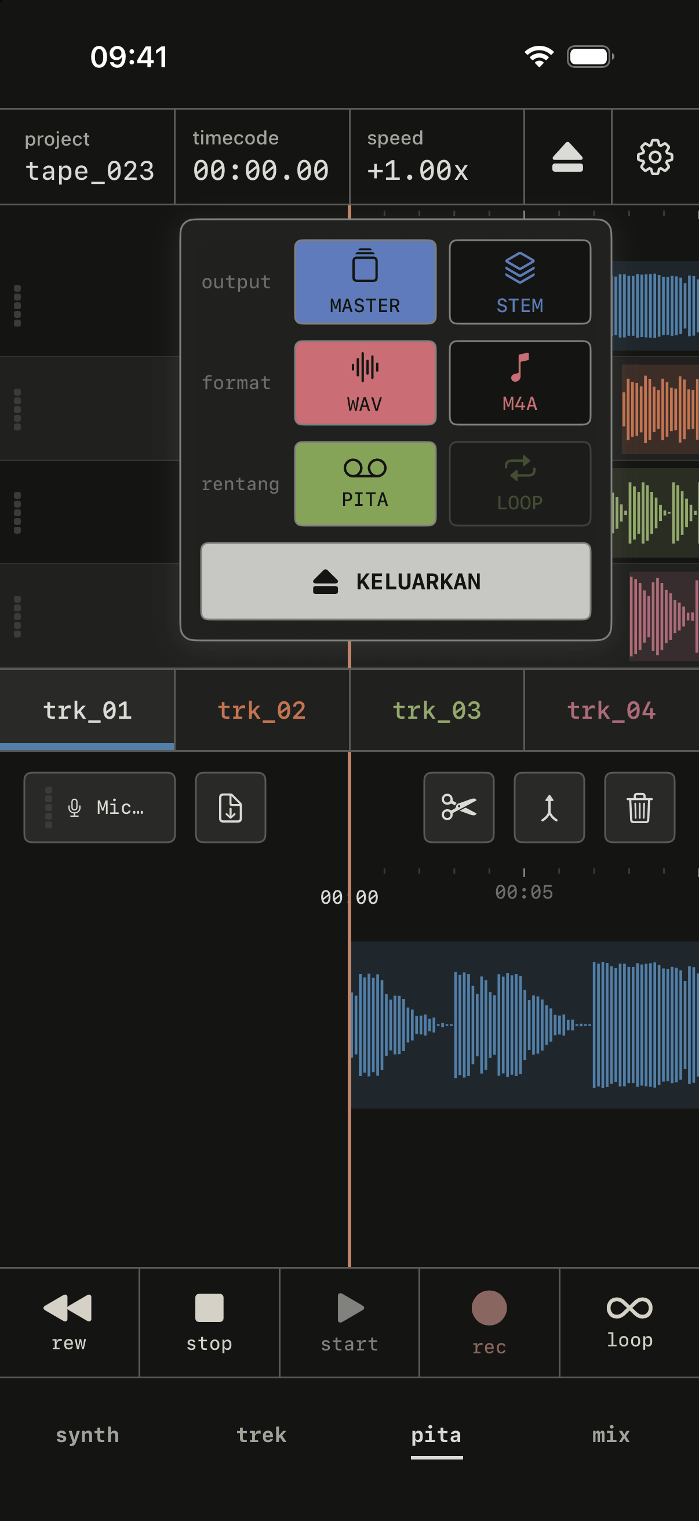Click the 00:05 timeline marker

click(x=524, y=892)
